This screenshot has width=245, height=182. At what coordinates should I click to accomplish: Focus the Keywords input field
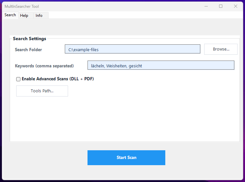pos(161,66)
